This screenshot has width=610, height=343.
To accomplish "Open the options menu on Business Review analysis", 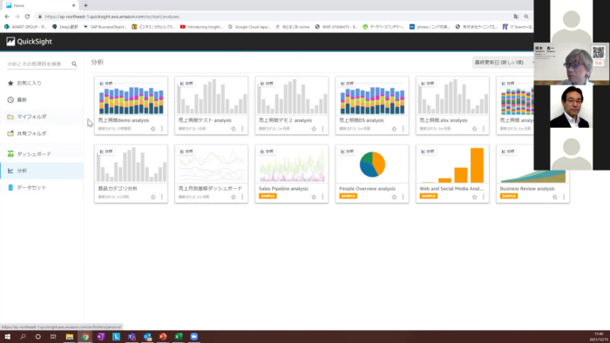I will point(564,197).
